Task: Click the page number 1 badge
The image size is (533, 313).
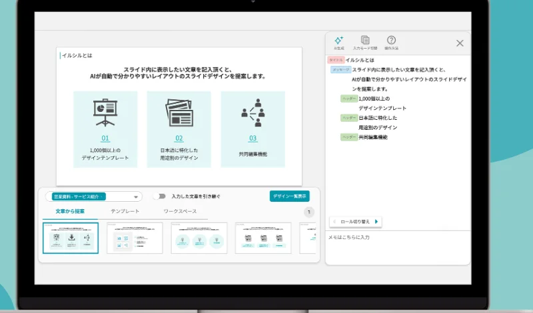Action: (x=309, y=212)
